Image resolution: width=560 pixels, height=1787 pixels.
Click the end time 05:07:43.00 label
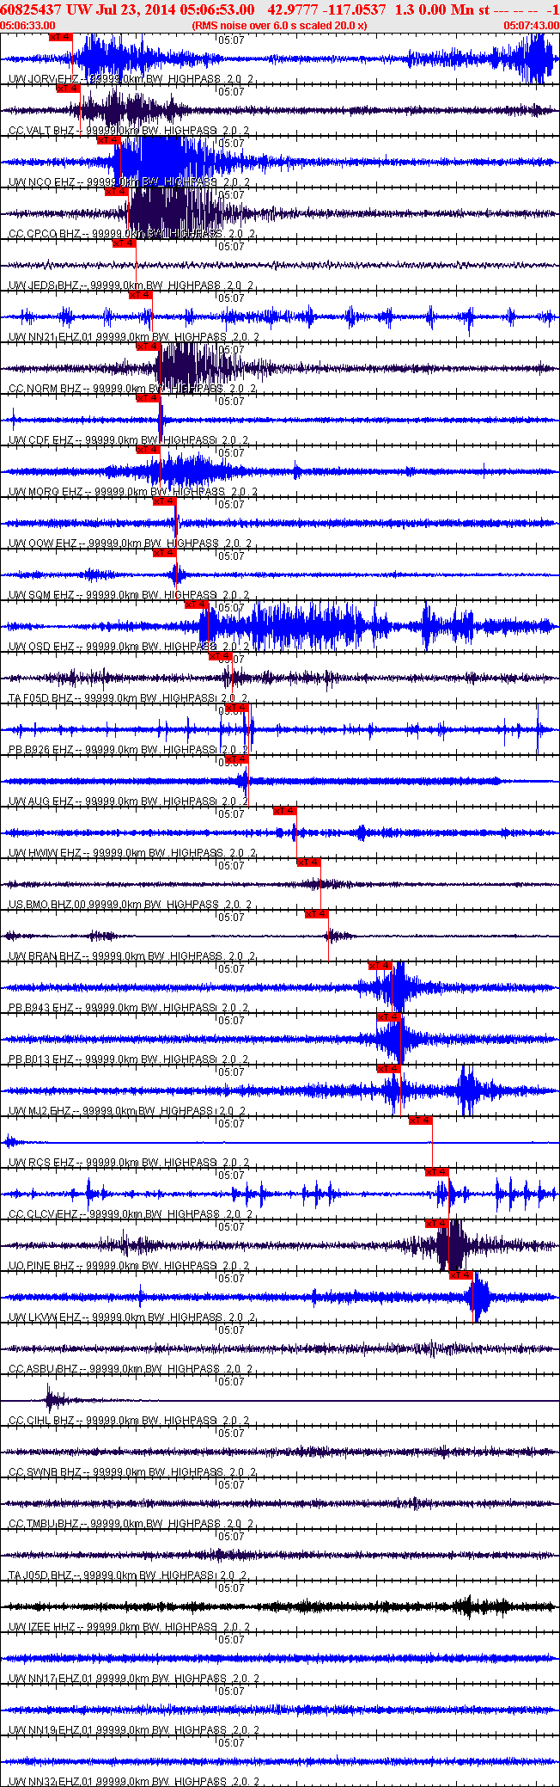(x=531, y=26)
